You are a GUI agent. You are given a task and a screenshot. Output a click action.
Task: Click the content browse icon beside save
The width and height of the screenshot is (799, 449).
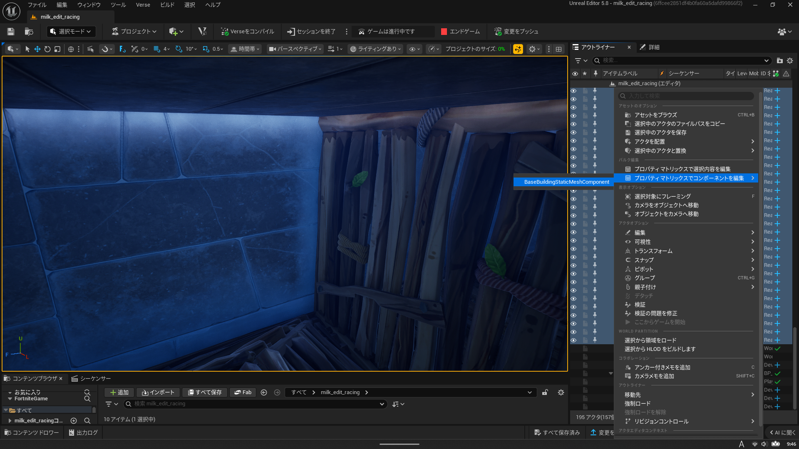[x=29, y=32]
